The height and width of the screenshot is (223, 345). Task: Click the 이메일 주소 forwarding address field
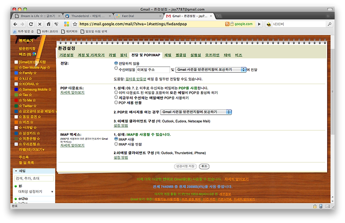pos(153,70)
